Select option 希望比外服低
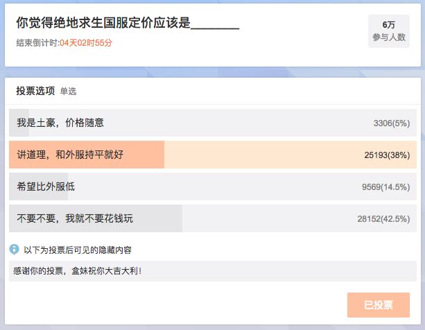 point(213,186)
